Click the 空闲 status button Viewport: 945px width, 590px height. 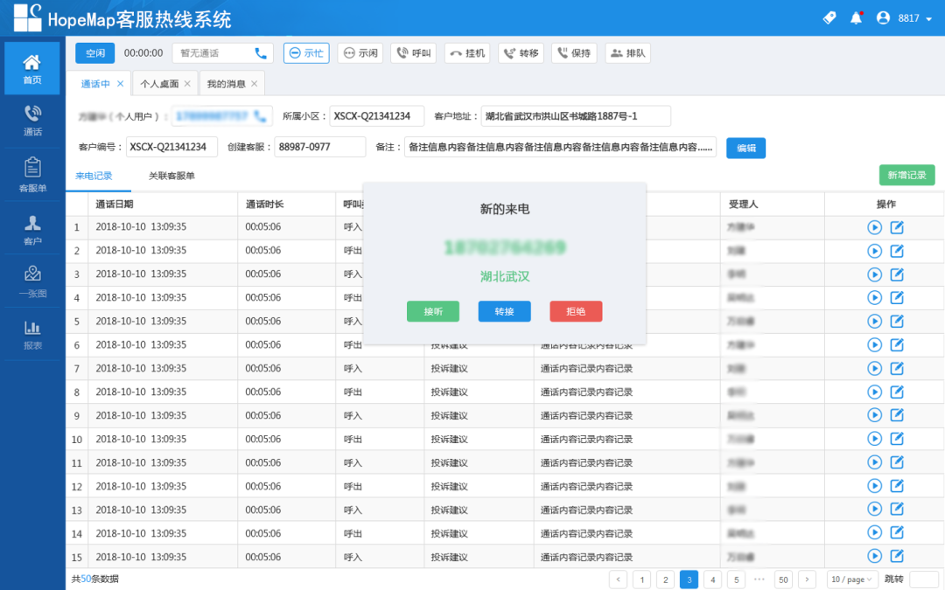[94, 53]
